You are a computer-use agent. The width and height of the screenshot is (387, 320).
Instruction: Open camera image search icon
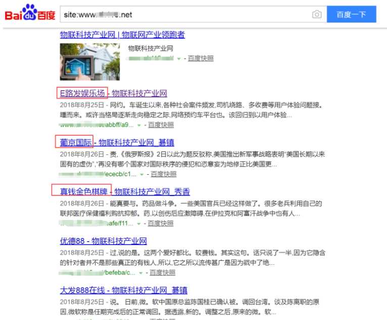317,14
